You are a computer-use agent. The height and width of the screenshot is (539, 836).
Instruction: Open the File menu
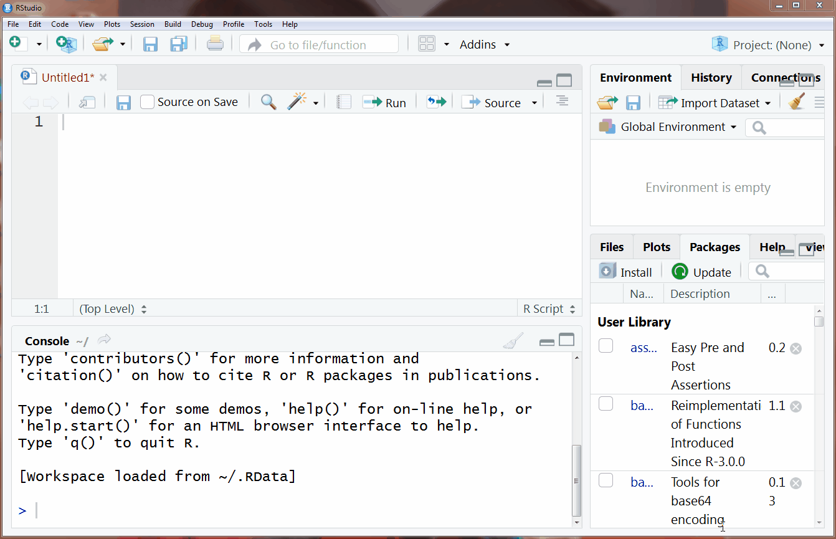pos(13,24)
